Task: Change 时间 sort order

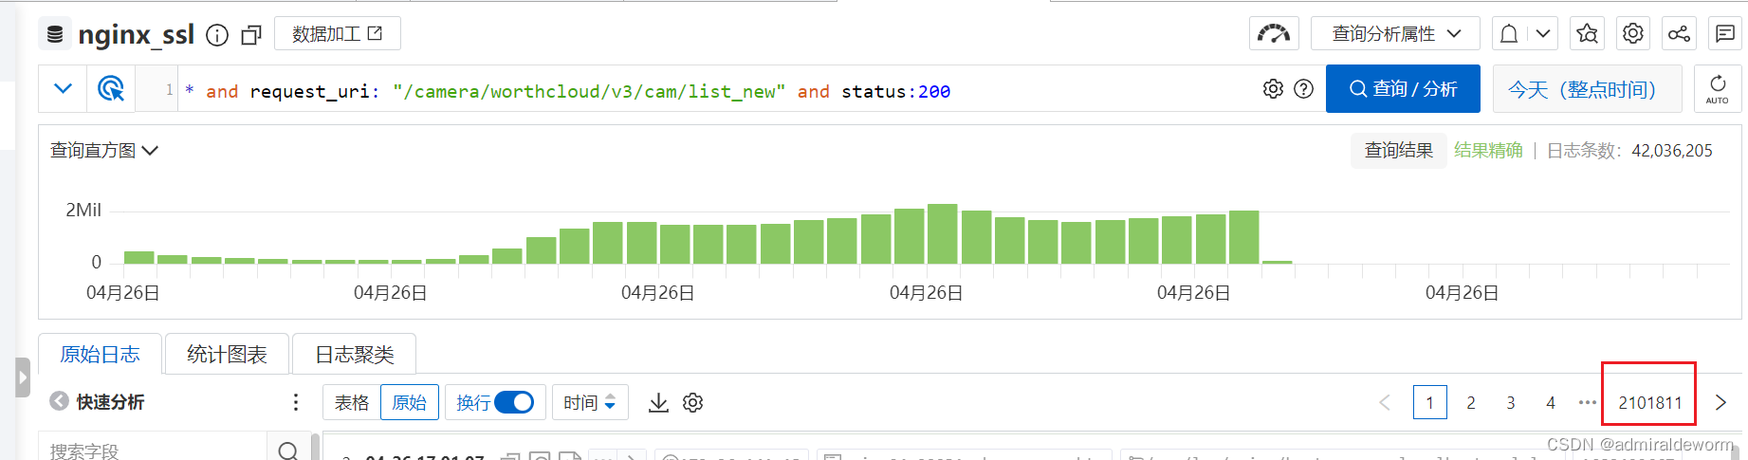Action: pos(589,403)
